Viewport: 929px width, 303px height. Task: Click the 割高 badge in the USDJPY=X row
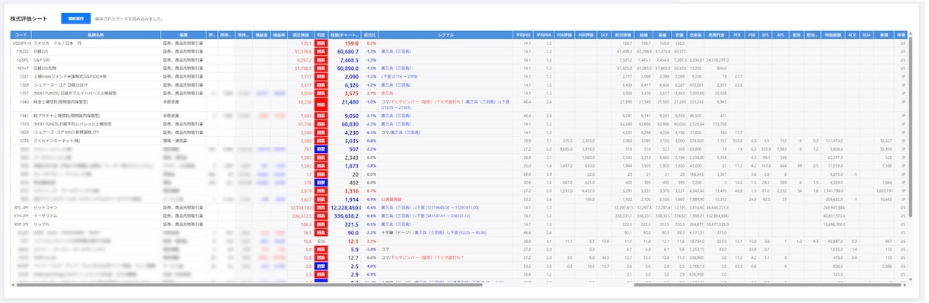[x=321, y=43]
